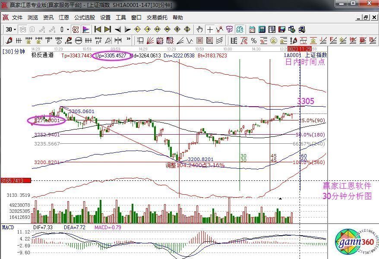Click the percent '%' retracement tool icon

254,40
